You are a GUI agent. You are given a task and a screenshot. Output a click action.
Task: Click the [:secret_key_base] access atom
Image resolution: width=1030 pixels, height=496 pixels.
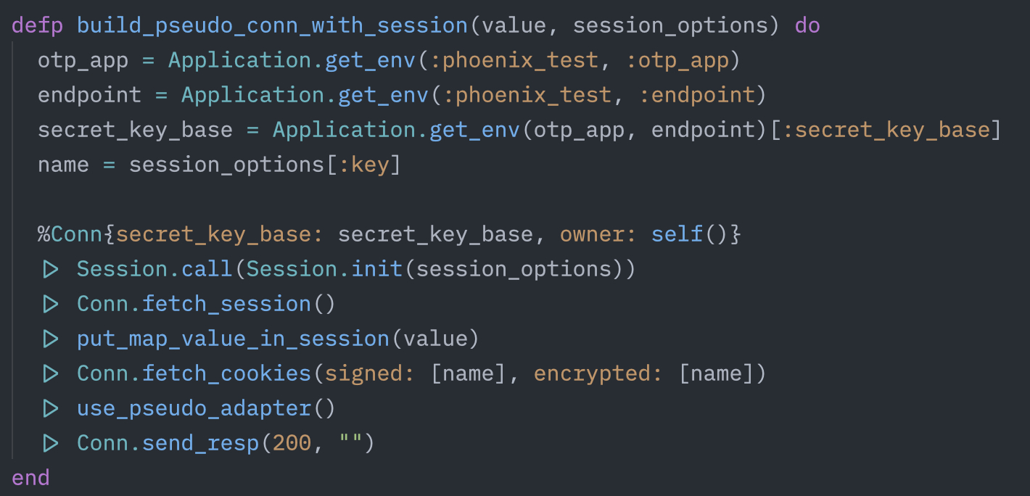click(x=892, y=130)
